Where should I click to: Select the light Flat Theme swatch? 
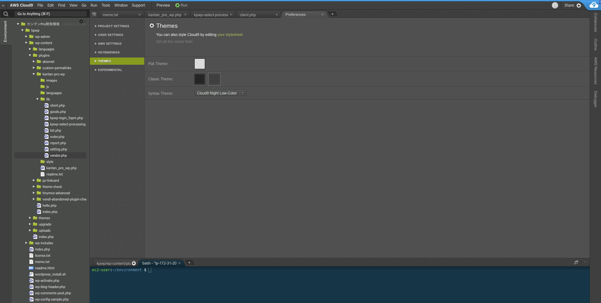pyautogui.click(x=200, y=64)
